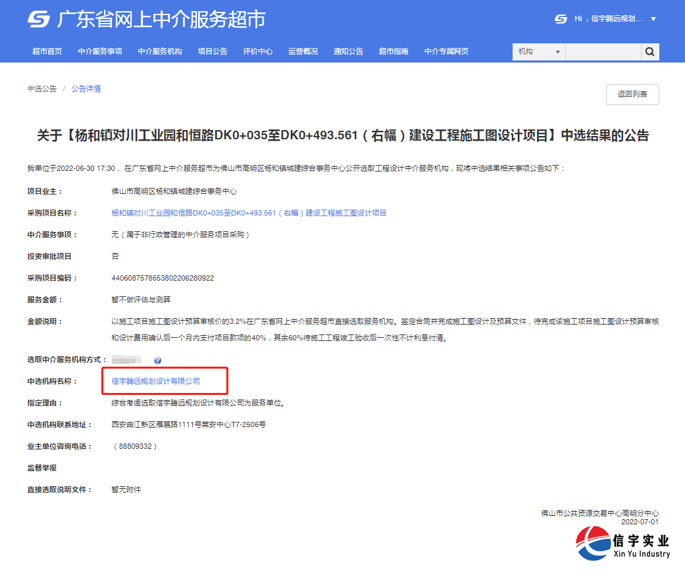Viewport: 685px width, 571px height.
Task: Open the 超市指南 page
Action: 393,51
